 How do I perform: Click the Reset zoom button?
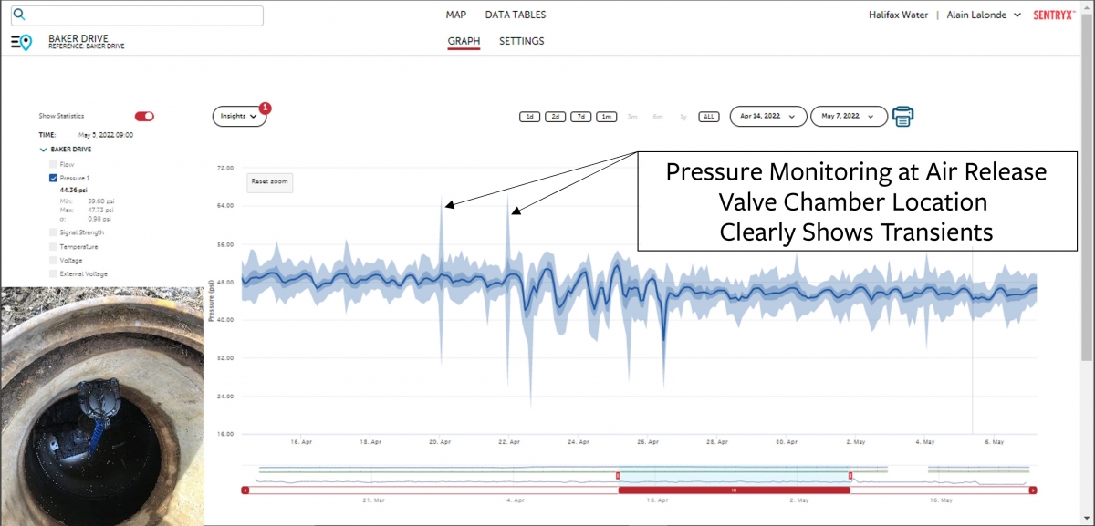click(269, 181)
